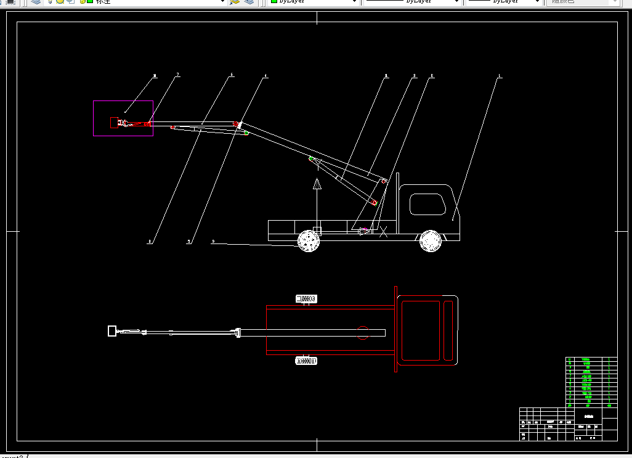Image resolution: width=632 pixels, height=458 pixels.
Task: Select the red hexagon pivot in top view
Action: pos(363,333)
